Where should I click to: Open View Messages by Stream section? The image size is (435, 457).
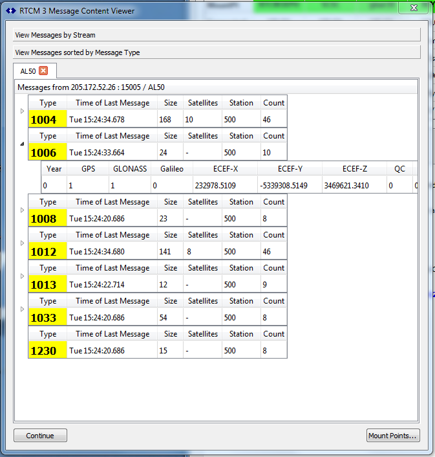[x=217, y=35]
